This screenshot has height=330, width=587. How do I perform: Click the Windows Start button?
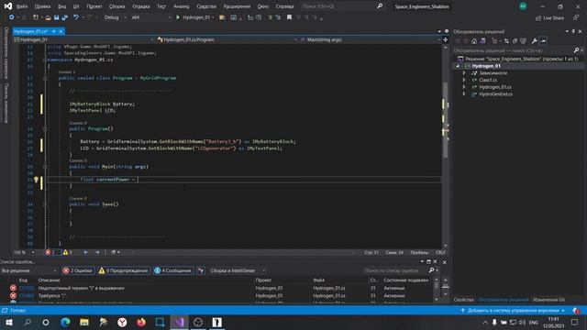click(8, 322)
